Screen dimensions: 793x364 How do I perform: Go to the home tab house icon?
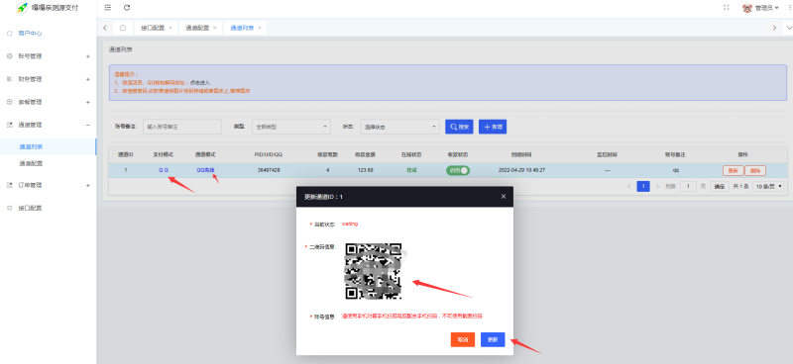click(x=122, y=28)
